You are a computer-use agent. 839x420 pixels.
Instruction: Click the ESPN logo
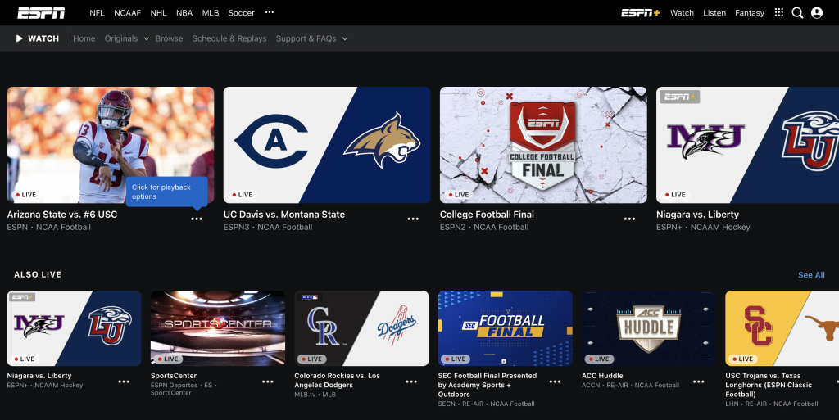click(x=41, y=13)
